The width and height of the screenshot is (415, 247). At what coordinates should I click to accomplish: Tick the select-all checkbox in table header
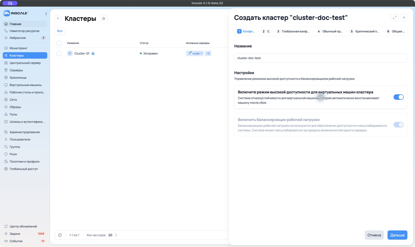[x=59, y=43]
